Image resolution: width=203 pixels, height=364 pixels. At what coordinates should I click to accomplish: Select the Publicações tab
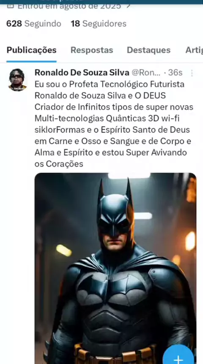coord(31,50)
